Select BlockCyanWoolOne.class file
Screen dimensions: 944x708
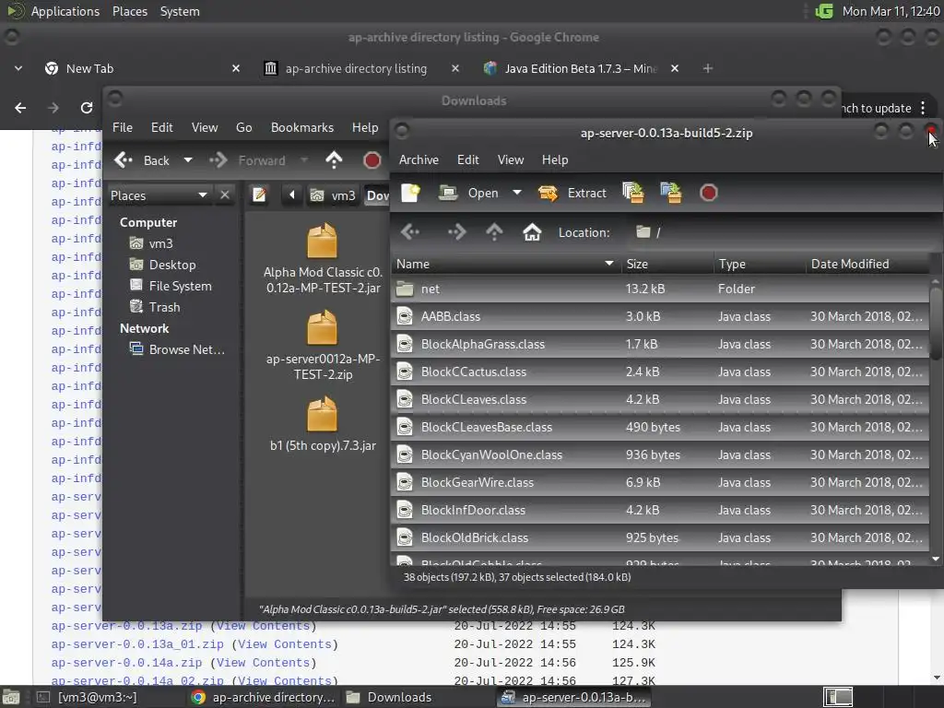(x=660, y=455)
